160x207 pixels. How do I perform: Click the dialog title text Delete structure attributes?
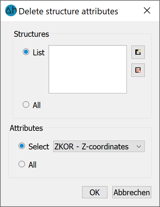[68, 11]
